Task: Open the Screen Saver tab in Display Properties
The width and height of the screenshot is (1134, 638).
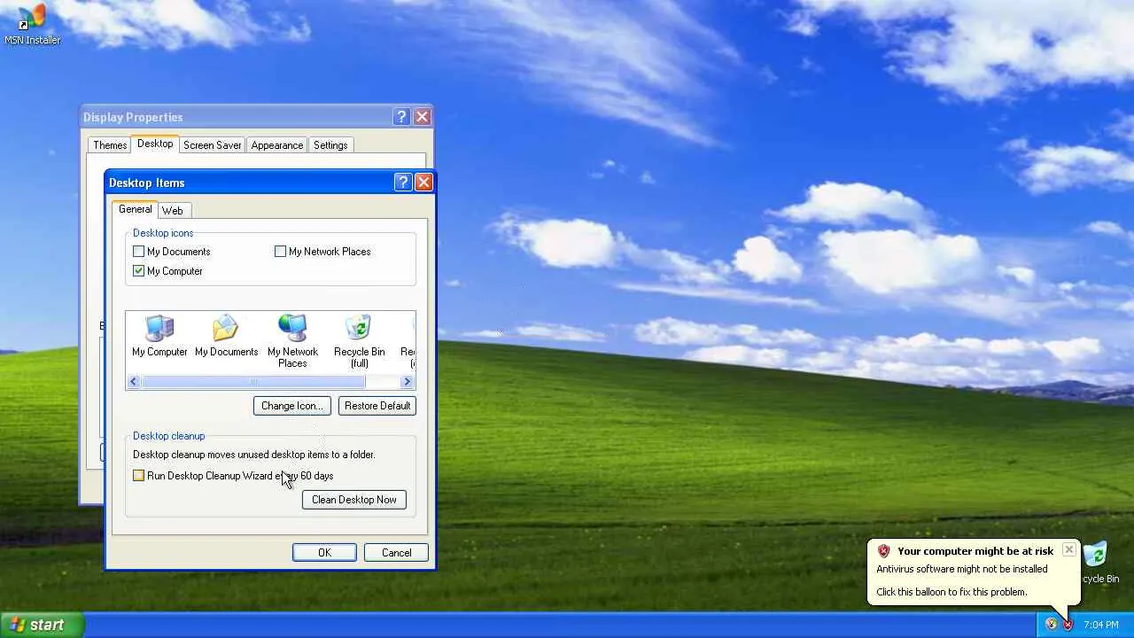Action: pyautogui.click(x=212, y=145)
